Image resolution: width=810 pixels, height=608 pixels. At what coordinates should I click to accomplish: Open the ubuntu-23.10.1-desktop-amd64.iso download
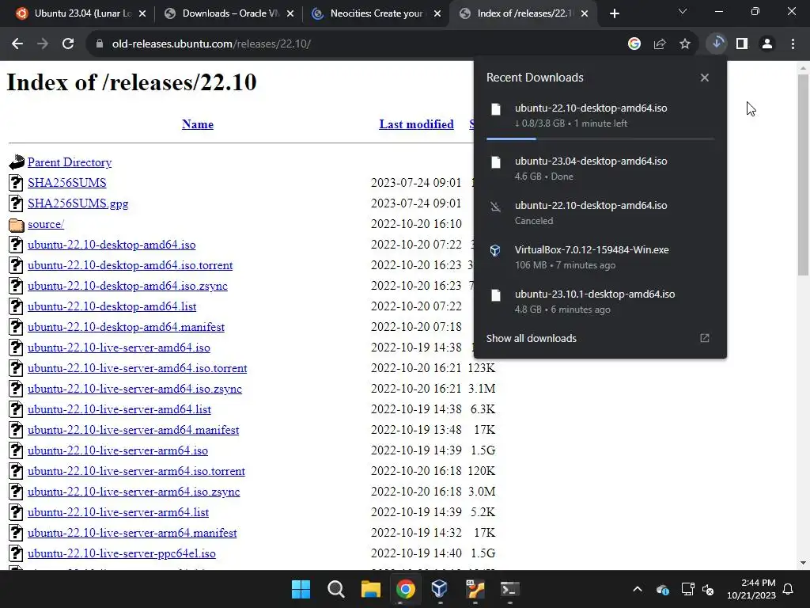[x=600, y=302]
